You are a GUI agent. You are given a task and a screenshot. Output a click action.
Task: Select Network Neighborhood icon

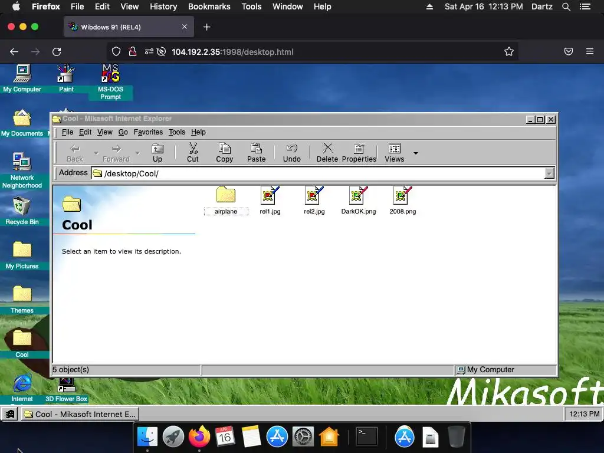22,170
